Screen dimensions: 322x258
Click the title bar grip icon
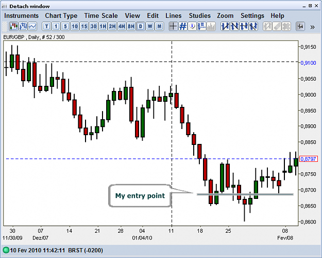[4, 7]
